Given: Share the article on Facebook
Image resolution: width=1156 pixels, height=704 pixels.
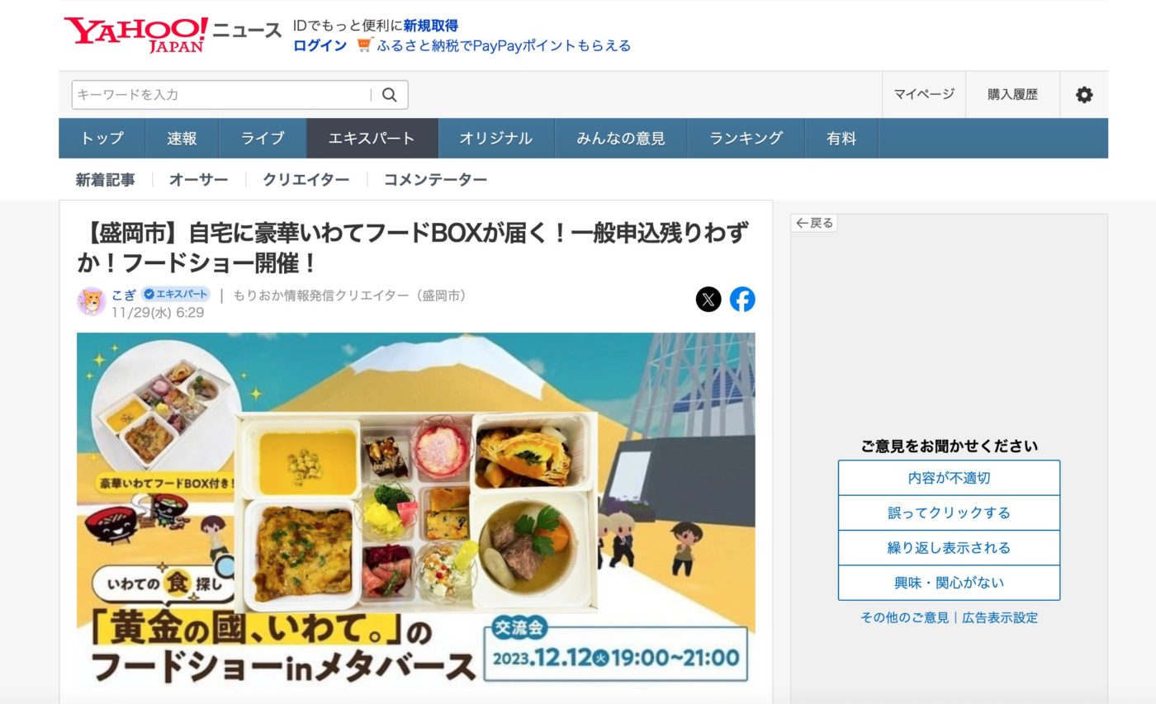Looking at the screenshot, I should (x=742, y=299).
